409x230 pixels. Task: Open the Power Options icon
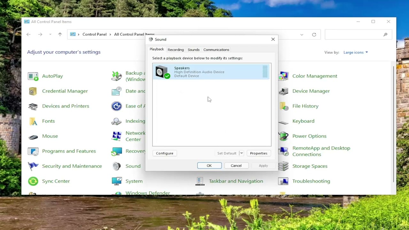point(283,136)
